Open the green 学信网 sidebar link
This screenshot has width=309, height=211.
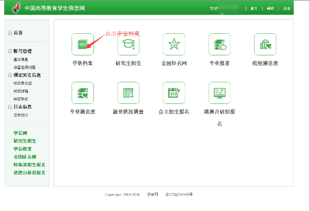click(x=20, y=133)
